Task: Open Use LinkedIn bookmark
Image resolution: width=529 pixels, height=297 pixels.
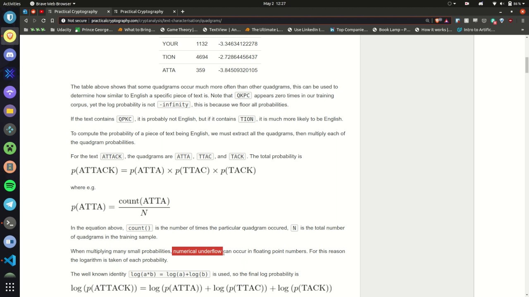Action: pos(306,30)
